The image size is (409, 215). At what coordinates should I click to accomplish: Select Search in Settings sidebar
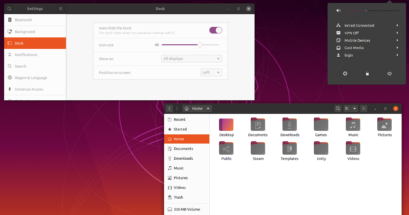tap(35, 66)
